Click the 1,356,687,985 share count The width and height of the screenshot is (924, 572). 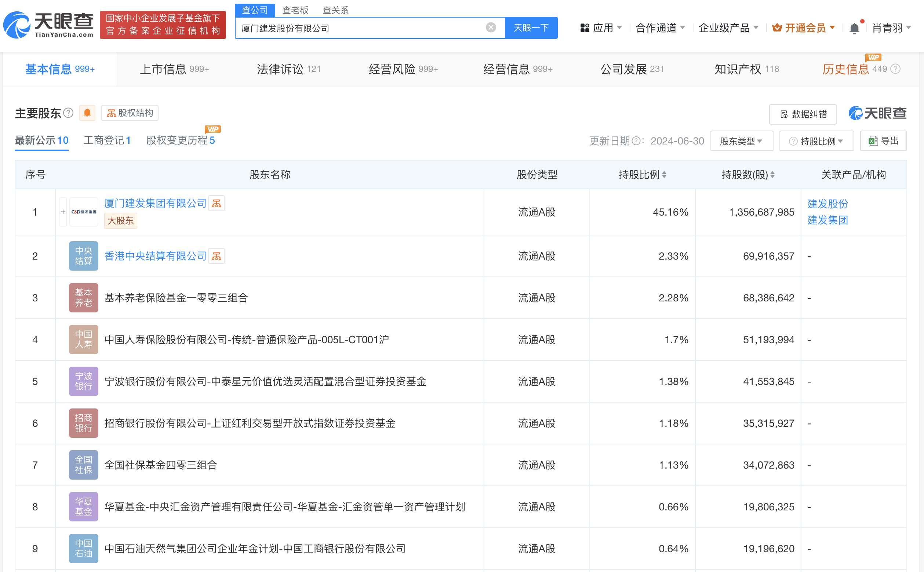click(761, 212)
